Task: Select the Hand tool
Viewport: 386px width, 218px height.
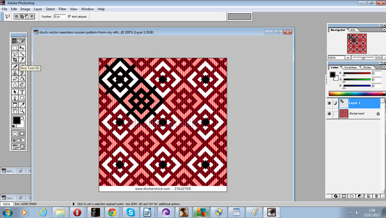Action: (x=15, y=111)
